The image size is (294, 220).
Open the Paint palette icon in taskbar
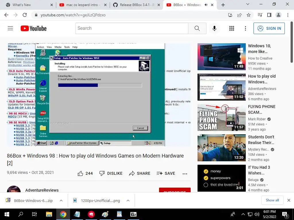pos(105,214)
